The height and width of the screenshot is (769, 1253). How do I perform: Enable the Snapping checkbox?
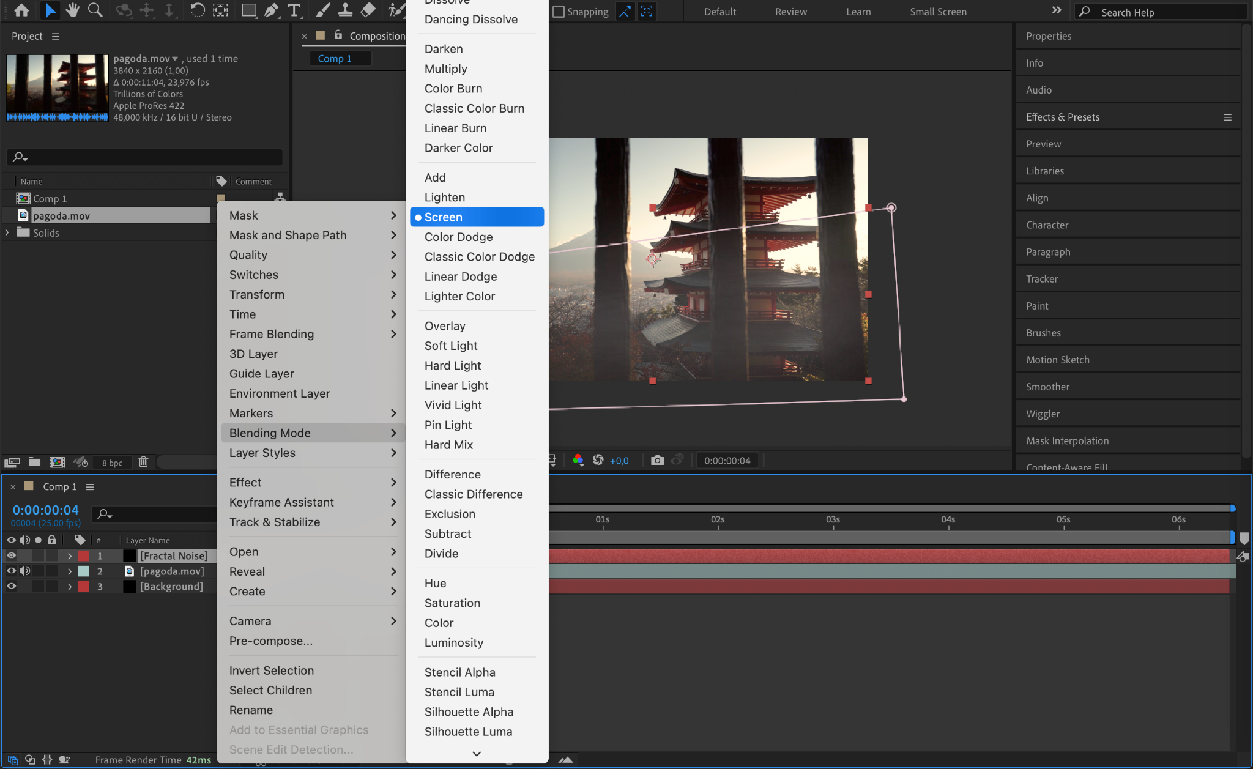pyautogui.click(x=558, y=12)
